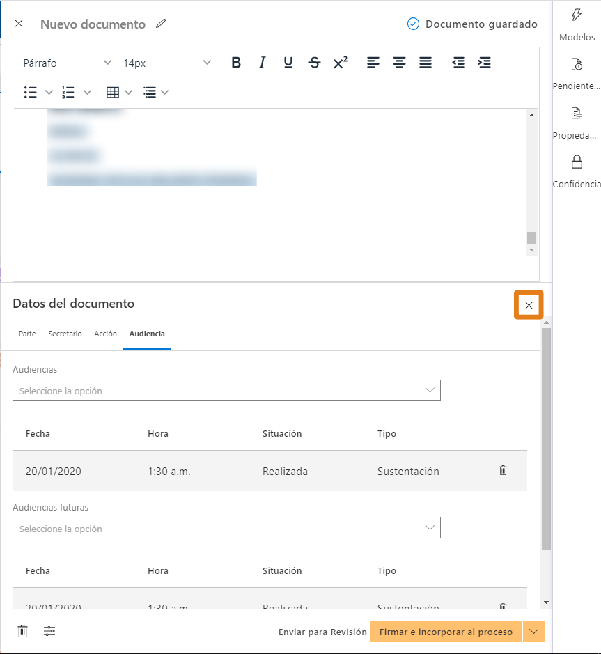
Task: Open the Modelos panel
Action: click(x=577, y=25)
